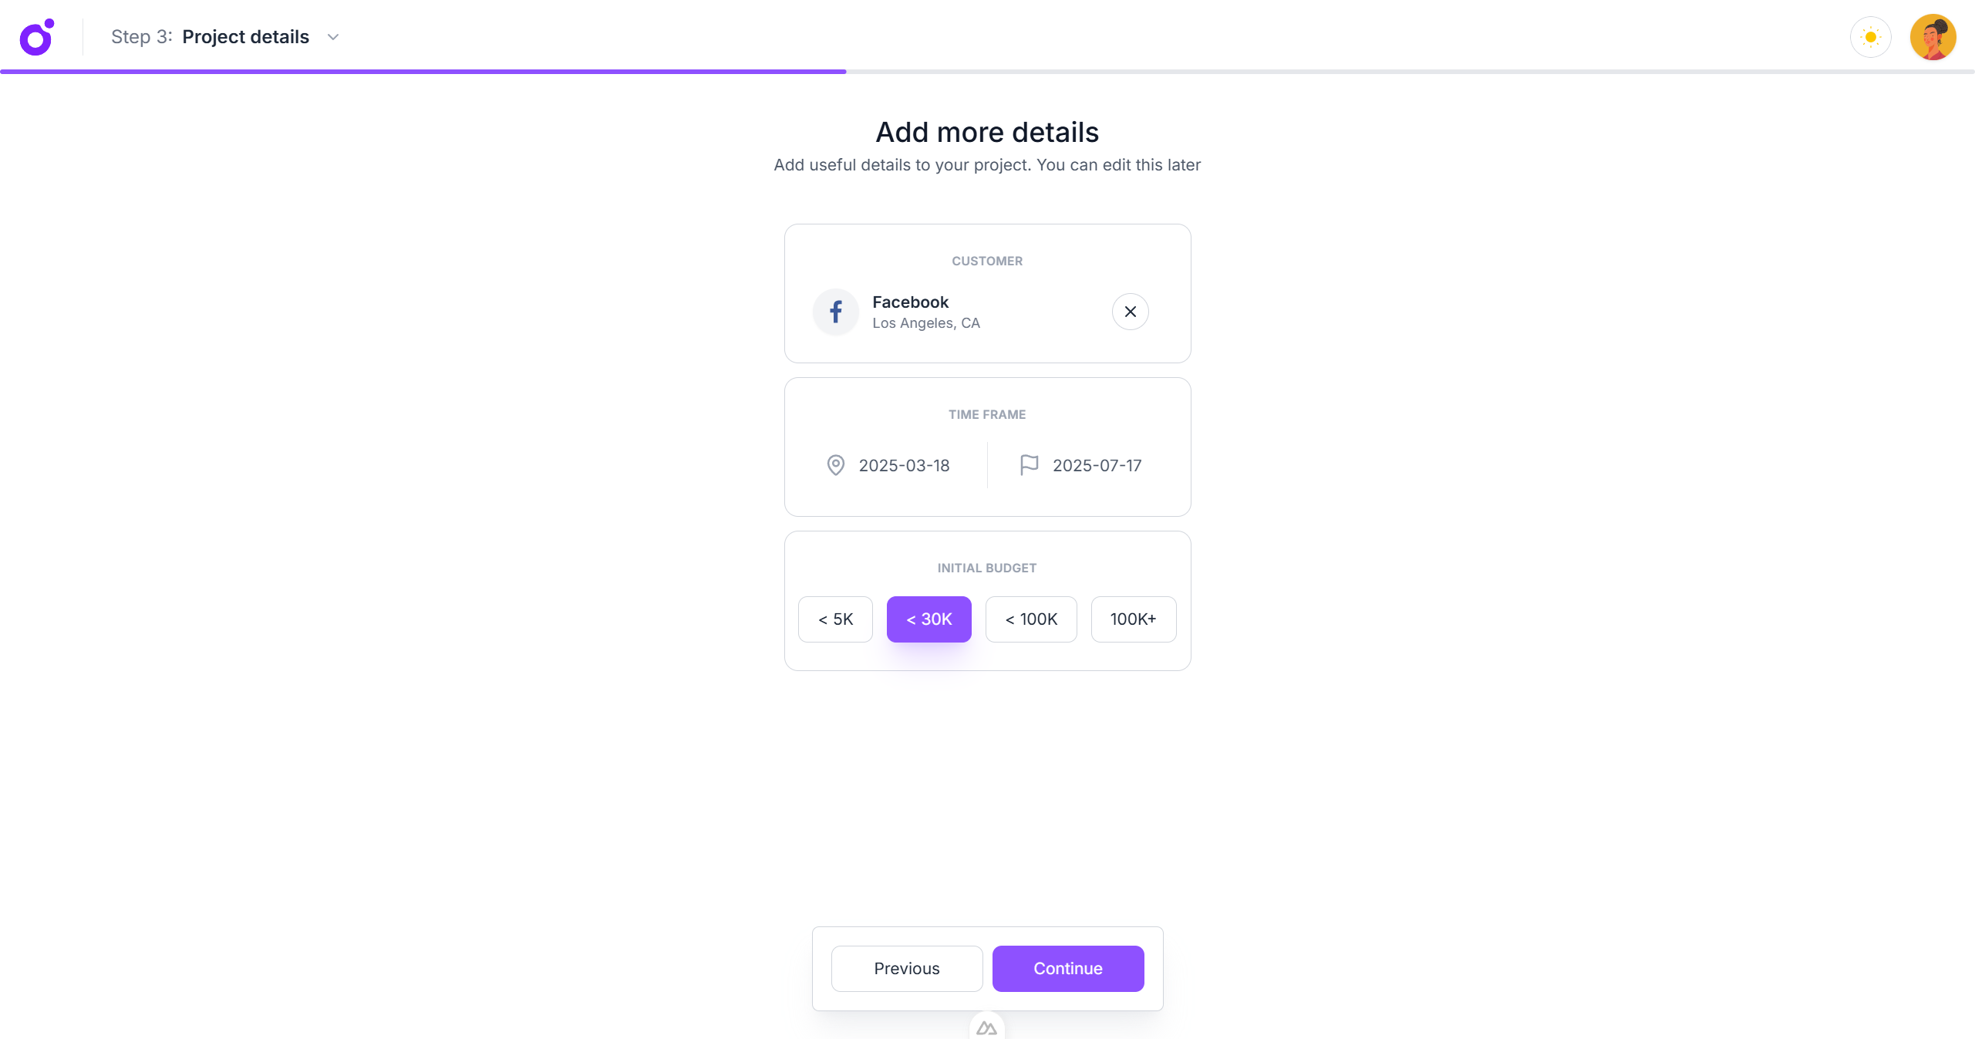Viewport: 1975px width, 1039px height.
Task: Click the end date flag icon
Action: 1029,465
